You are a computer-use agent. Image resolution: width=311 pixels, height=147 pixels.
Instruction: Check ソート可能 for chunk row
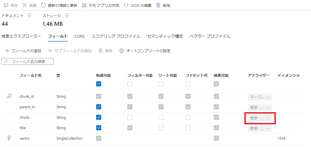pyautogui.click(x=161, y=117)
